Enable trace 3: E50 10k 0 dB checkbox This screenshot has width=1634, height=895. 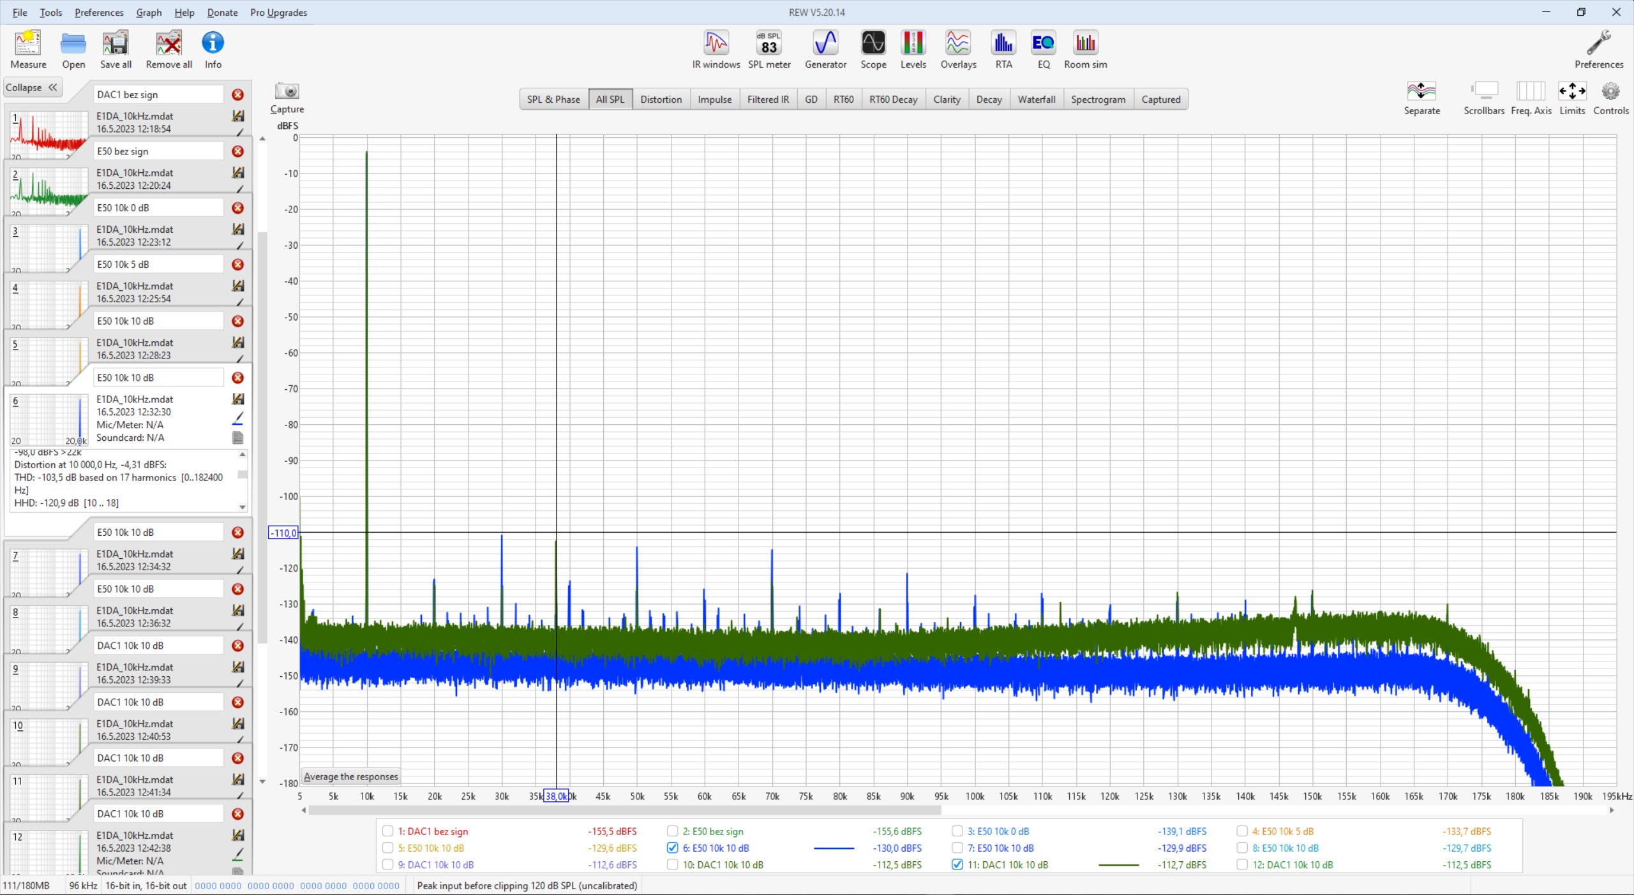[x=957, y=831]
